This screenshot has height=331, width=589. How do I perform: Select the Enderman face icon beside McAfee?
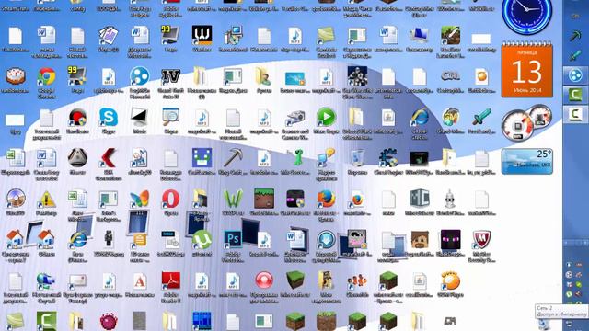coord(450,239)
